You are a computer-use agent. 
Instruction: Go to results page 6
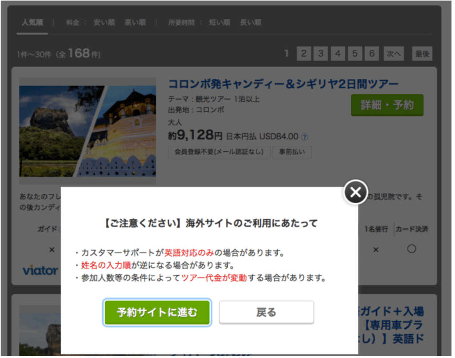click(372, 54)
